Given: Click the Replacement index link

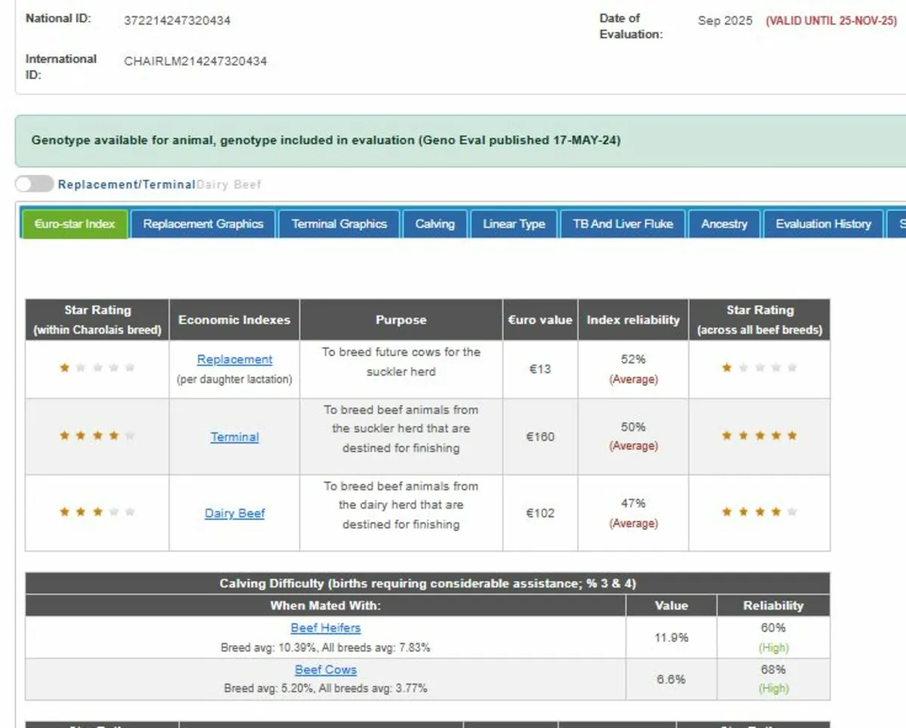Looking at the screenshot, I should click(x=235, y=359).
